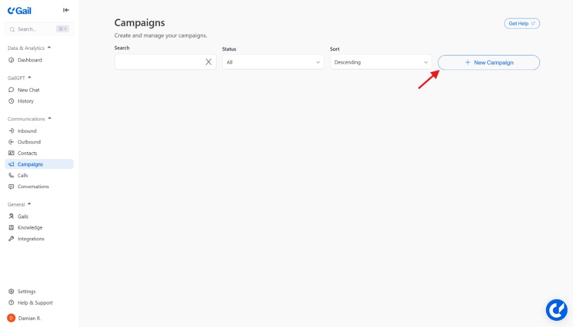Open the chat widget bubble icon
The image size is (573, 327).
(556, 310)
